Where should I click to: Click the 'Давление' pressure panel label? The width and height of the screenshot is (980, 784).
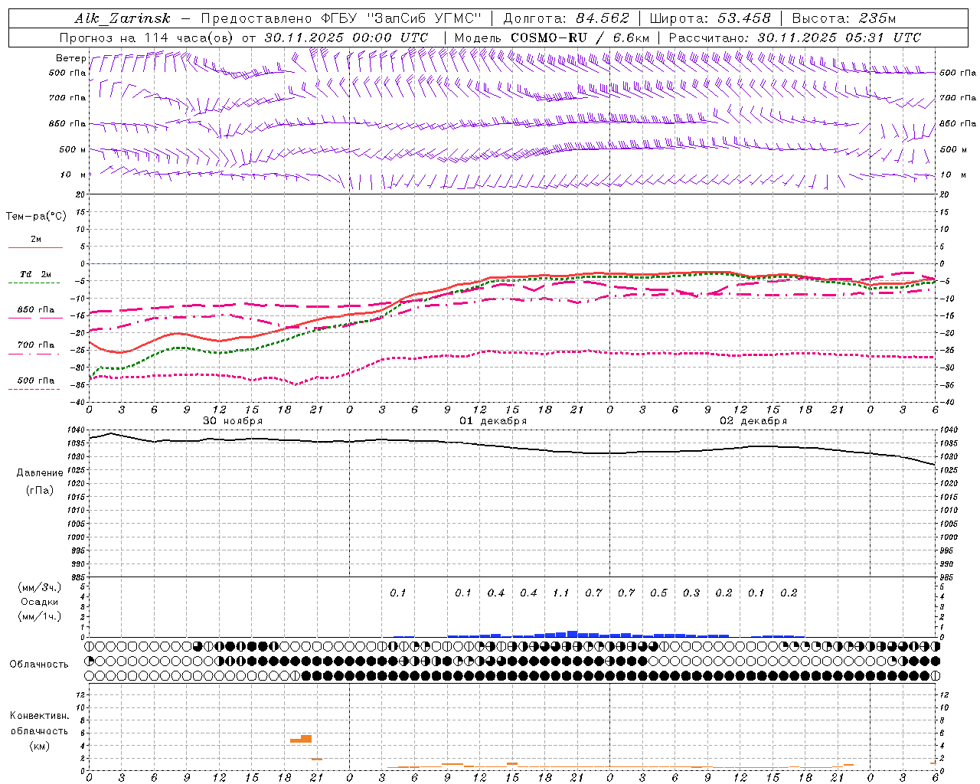[40, 473]
